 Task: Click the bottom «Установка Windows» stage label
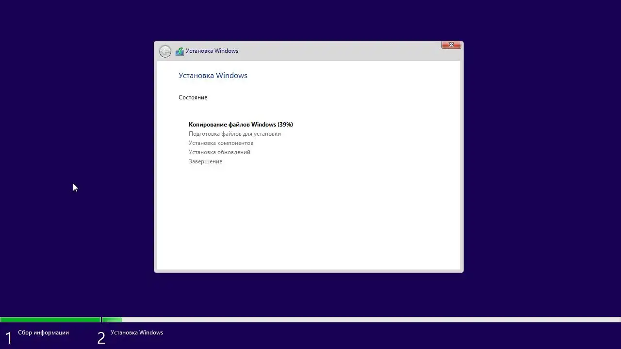pyautogui.click(x=137, y=333)
